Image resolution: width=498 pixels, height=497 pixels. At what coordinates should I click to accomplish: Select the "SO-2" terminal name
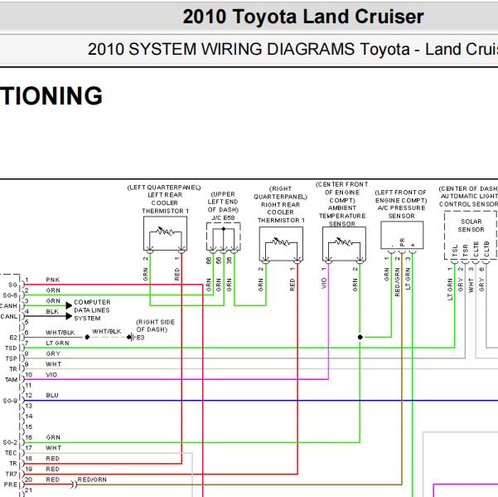(x=10, y=442)
